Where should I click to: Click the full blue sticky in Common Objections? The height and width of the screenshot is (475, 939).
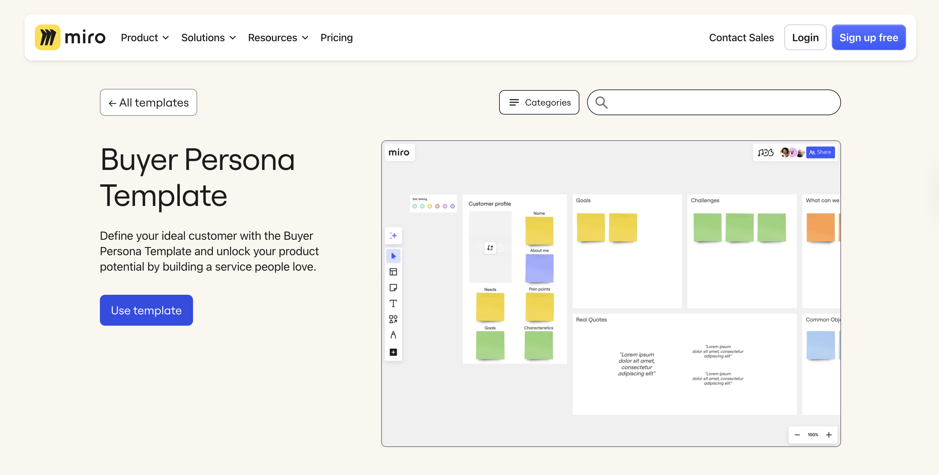click(x=820, y=345)
